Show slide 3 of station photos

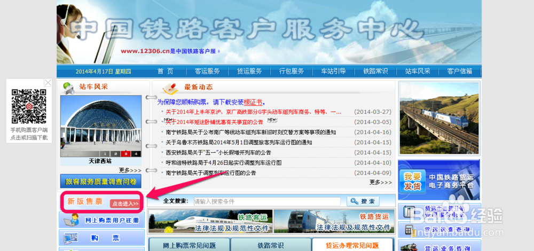click(x=126, y=154)
